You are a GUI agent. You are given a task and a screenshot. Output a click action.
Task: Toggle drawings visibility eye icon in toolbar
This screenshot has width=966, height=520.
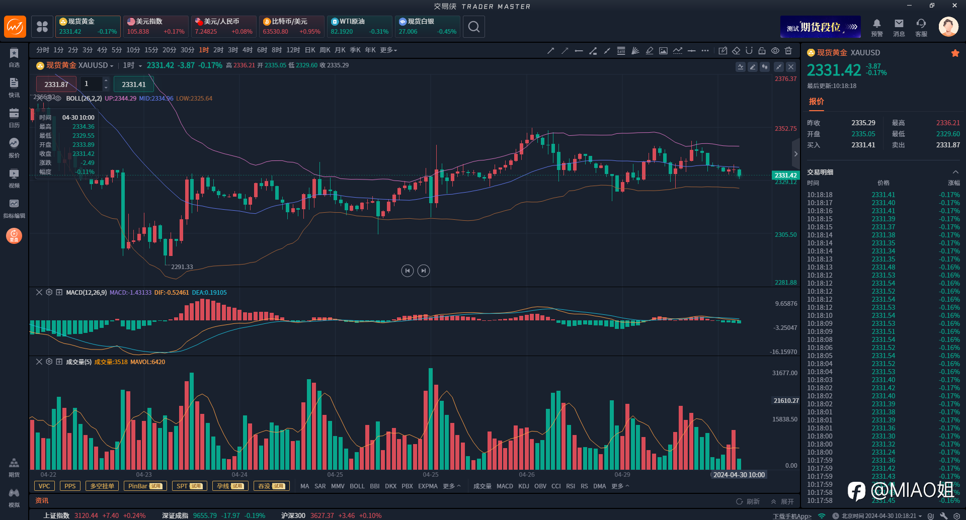[775, 50]
